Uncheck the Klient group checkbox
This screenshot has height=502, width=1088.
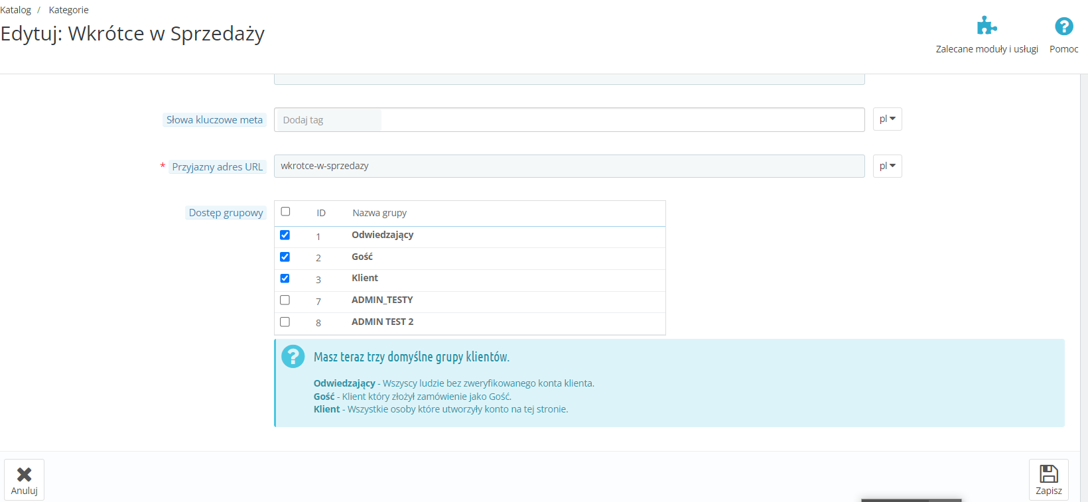285,279
